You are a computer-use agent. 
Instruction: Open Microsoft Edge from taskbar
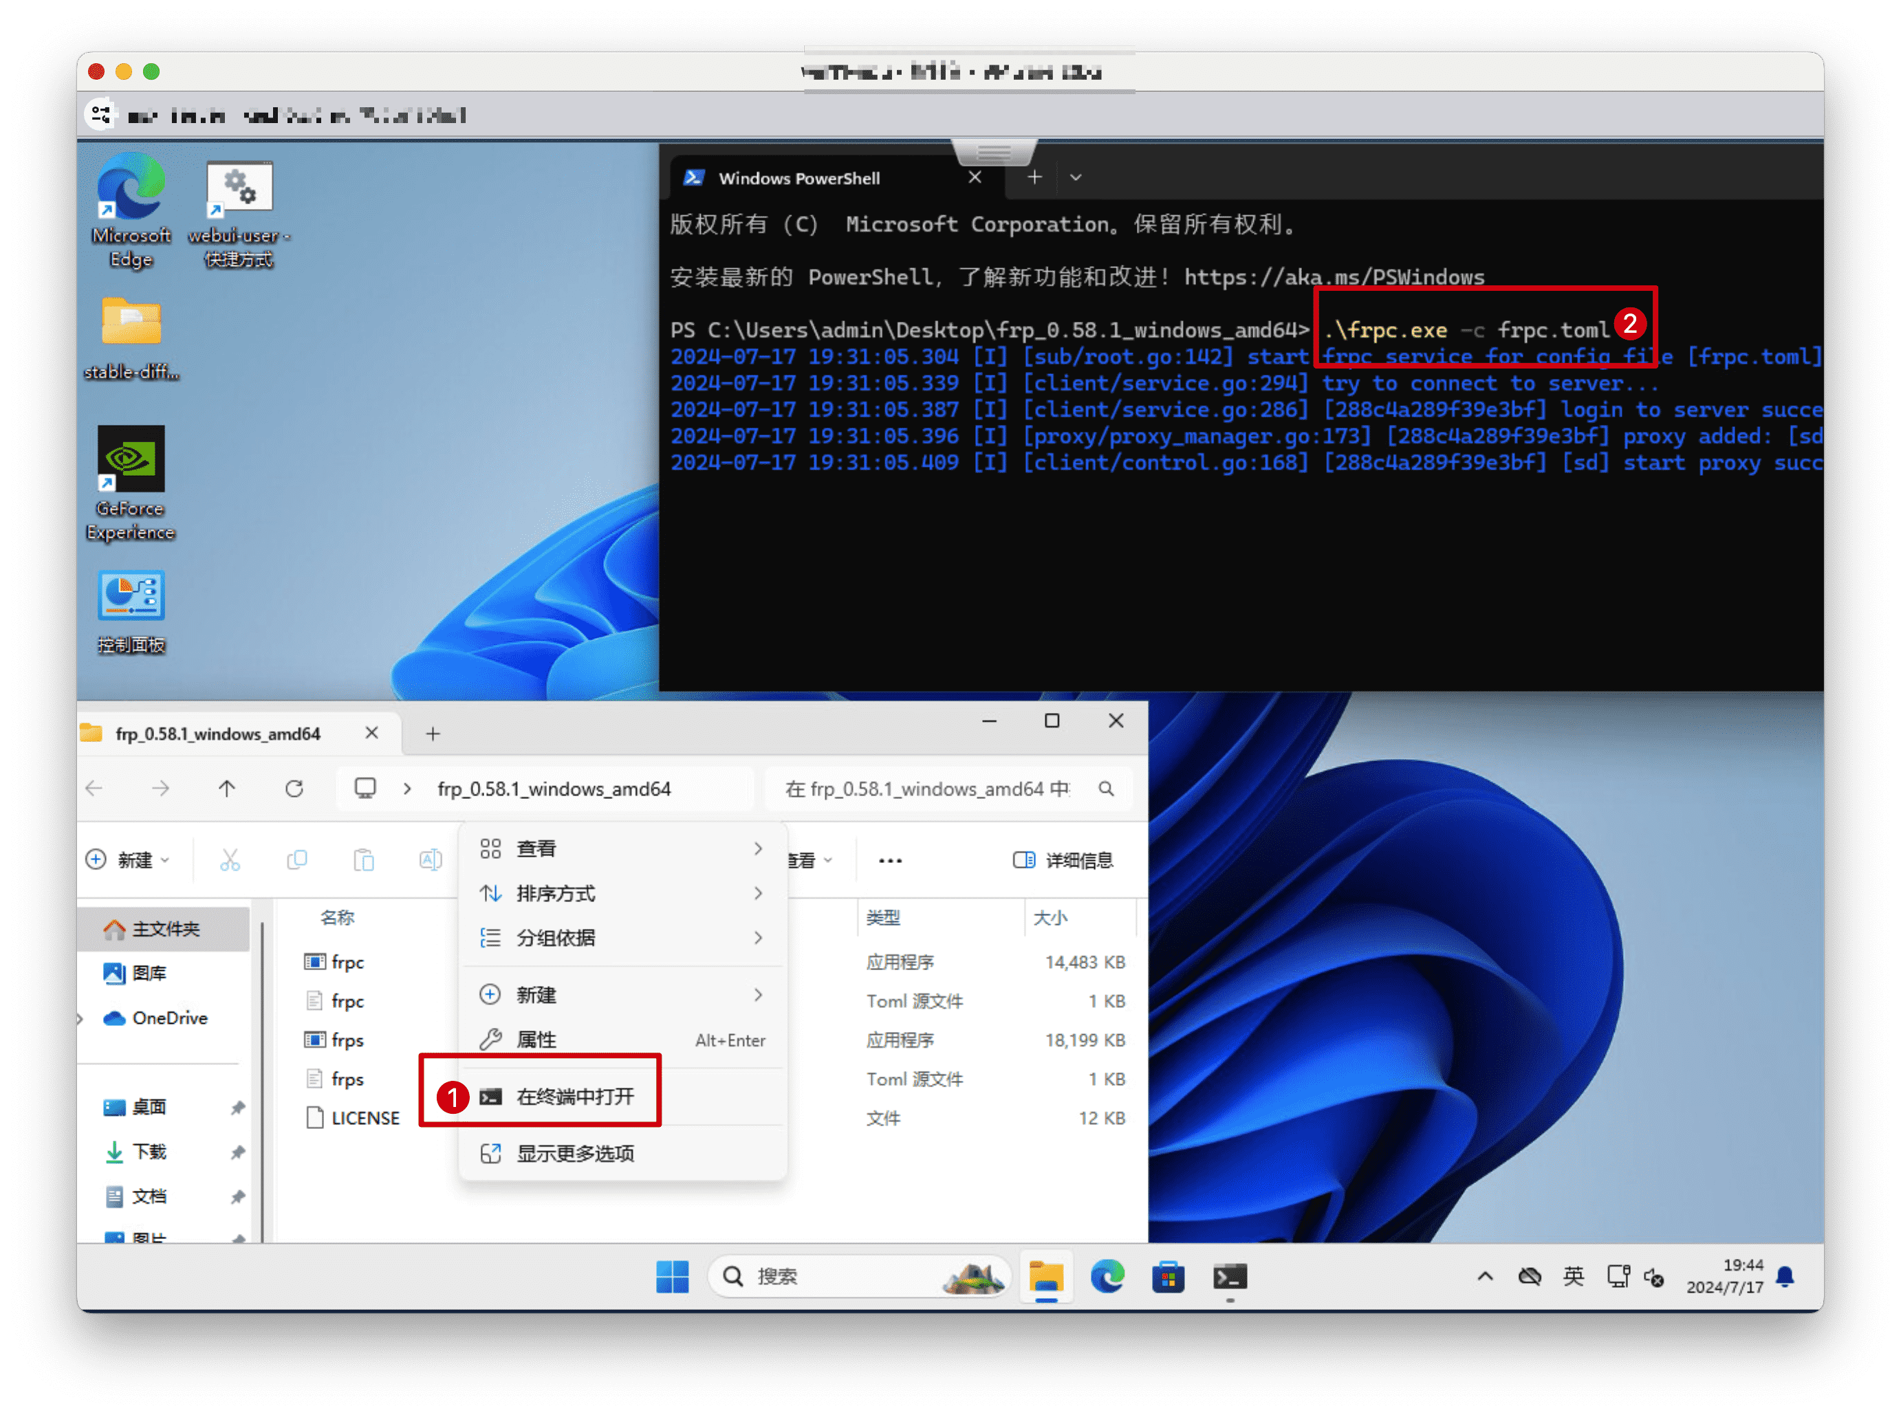tap(1107, 1276)
